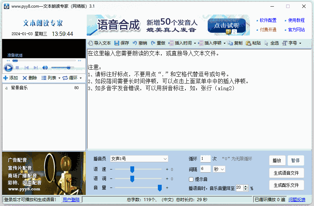Open the 付费开通 paid activation link

(x=268, y=30)
